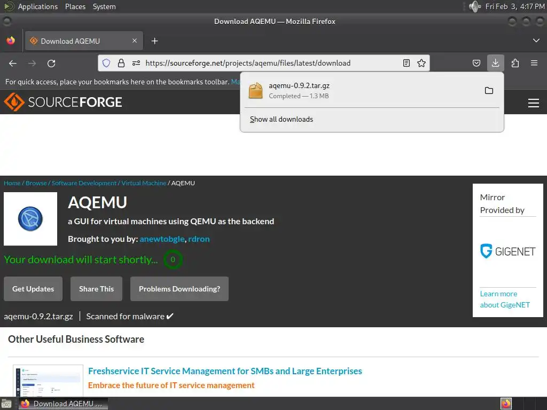Open the Applications menu
Screen dimensions: 547x410
pos(38,6)
